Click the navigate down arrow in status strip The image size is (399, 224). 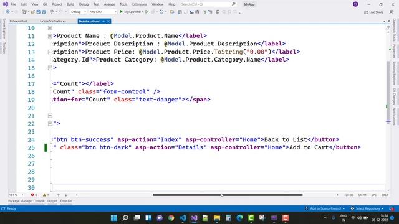(x=66, y=195)
